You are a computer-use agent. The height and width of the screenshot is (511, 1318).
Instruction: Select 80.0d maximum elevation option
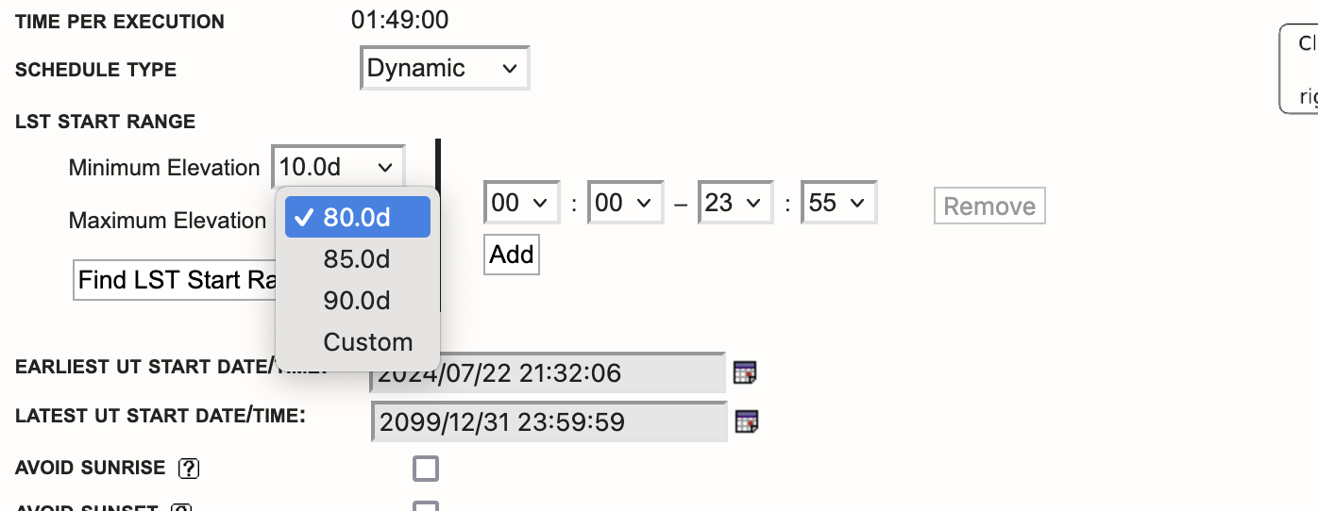point(357,218)
